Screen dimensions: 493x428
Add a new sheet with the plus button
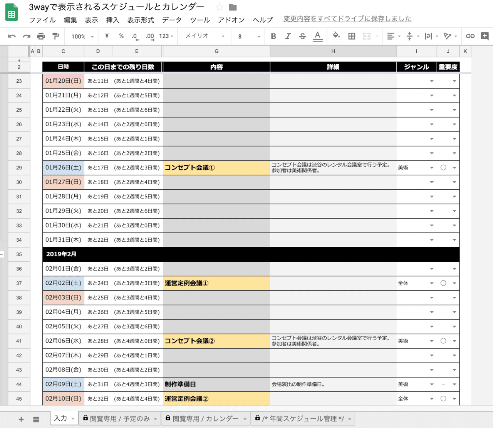click(21, 419)
